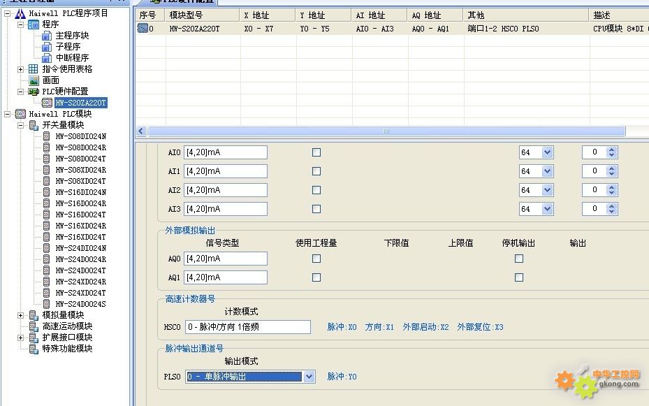Enable 使用工程量 for AQ1
This screenshot has height=406, width=649.
tap(316, 277)
